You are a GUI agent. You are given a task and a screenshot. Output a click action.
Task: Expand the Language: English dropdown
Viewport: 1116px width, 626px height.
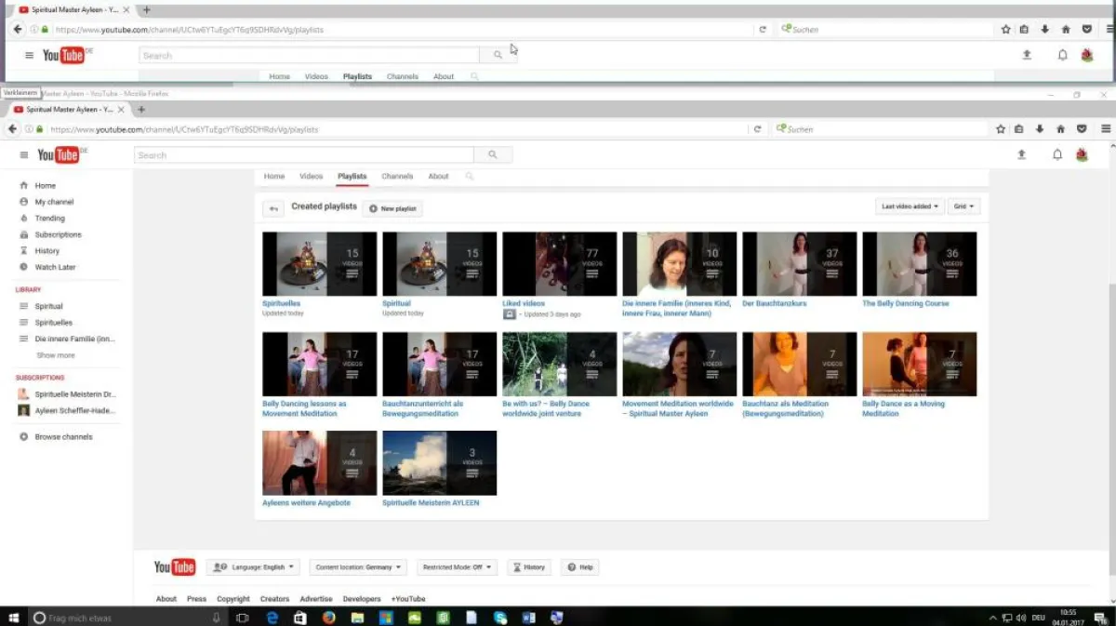253,567
